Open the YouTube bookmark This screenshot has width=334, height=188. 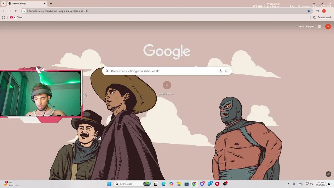click(16, 17)
